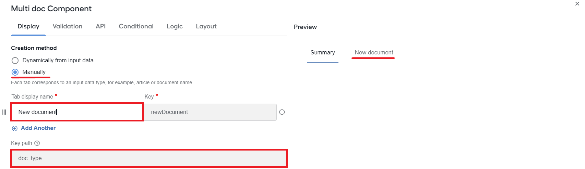Click the Key path field with doc_type
585x169 pixels.
tap(149, 158)
